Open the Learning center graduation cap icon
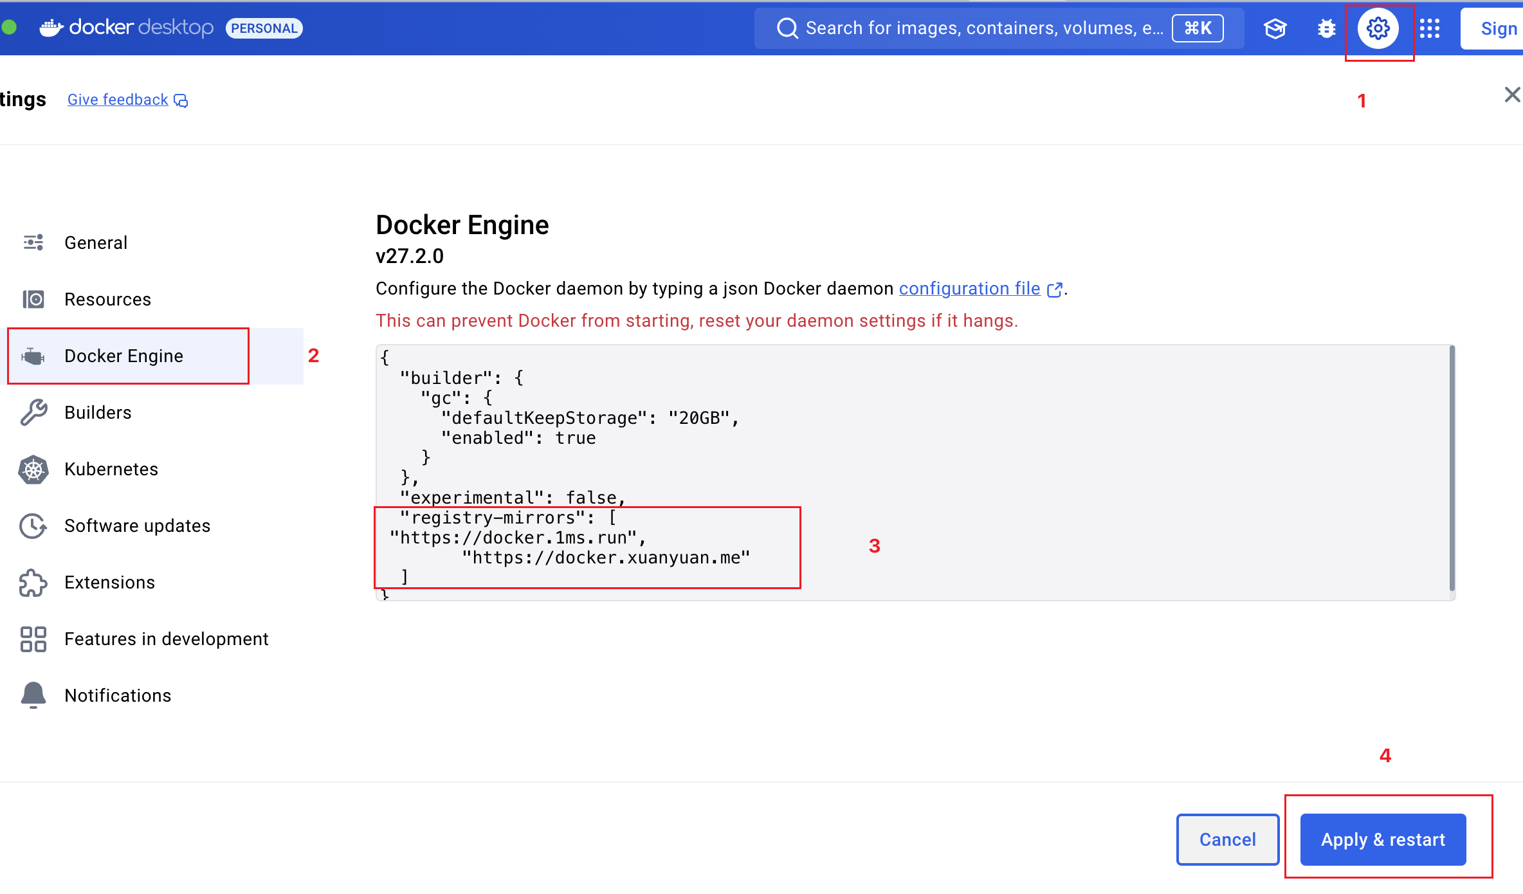The width and height of the screenshot is (1523, 894). tap(1275, 28)
